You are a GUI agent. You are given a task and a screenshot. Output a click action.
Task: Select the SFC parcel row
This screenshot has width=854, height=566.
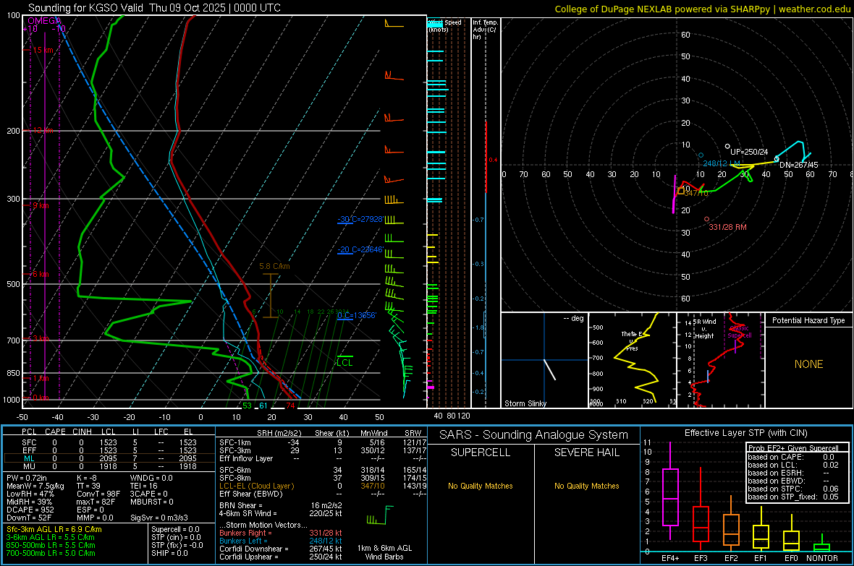109,442
